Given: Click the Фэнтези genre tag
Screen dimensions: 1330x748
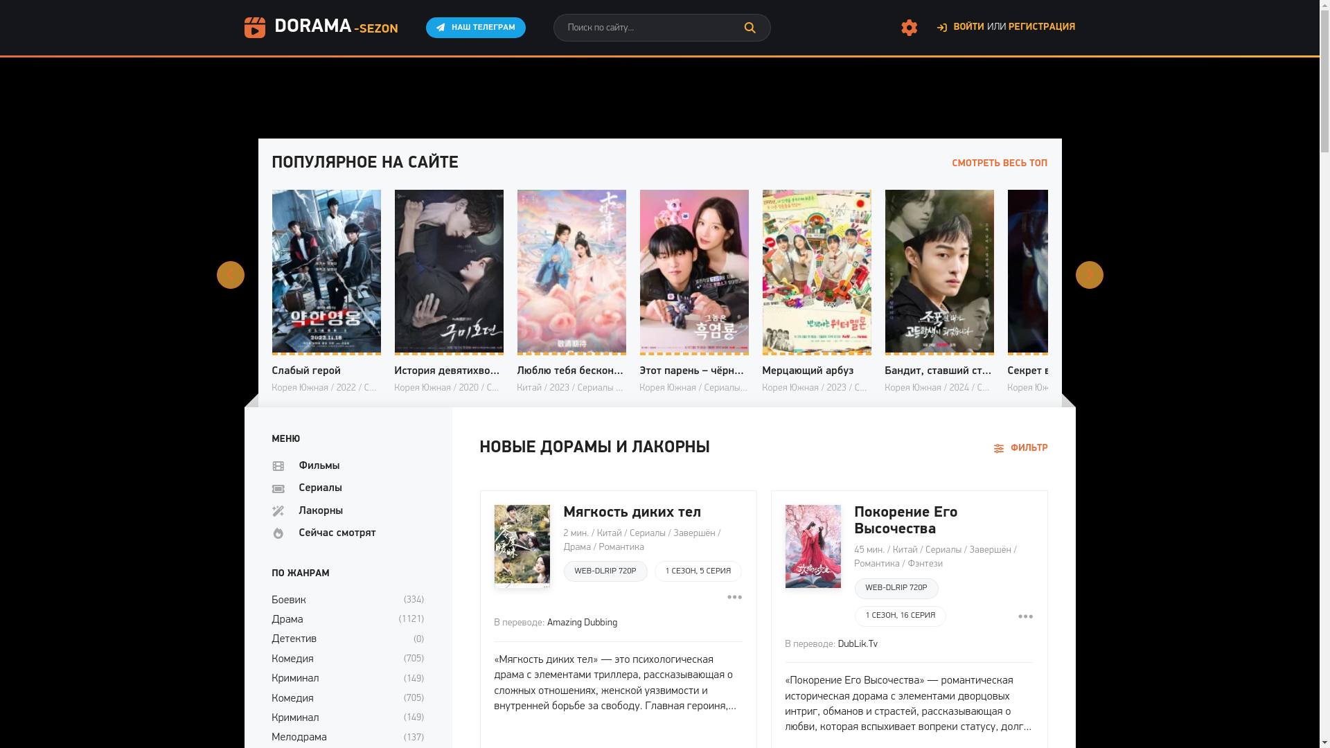Looking at the screenshot, I should point(925,564).
